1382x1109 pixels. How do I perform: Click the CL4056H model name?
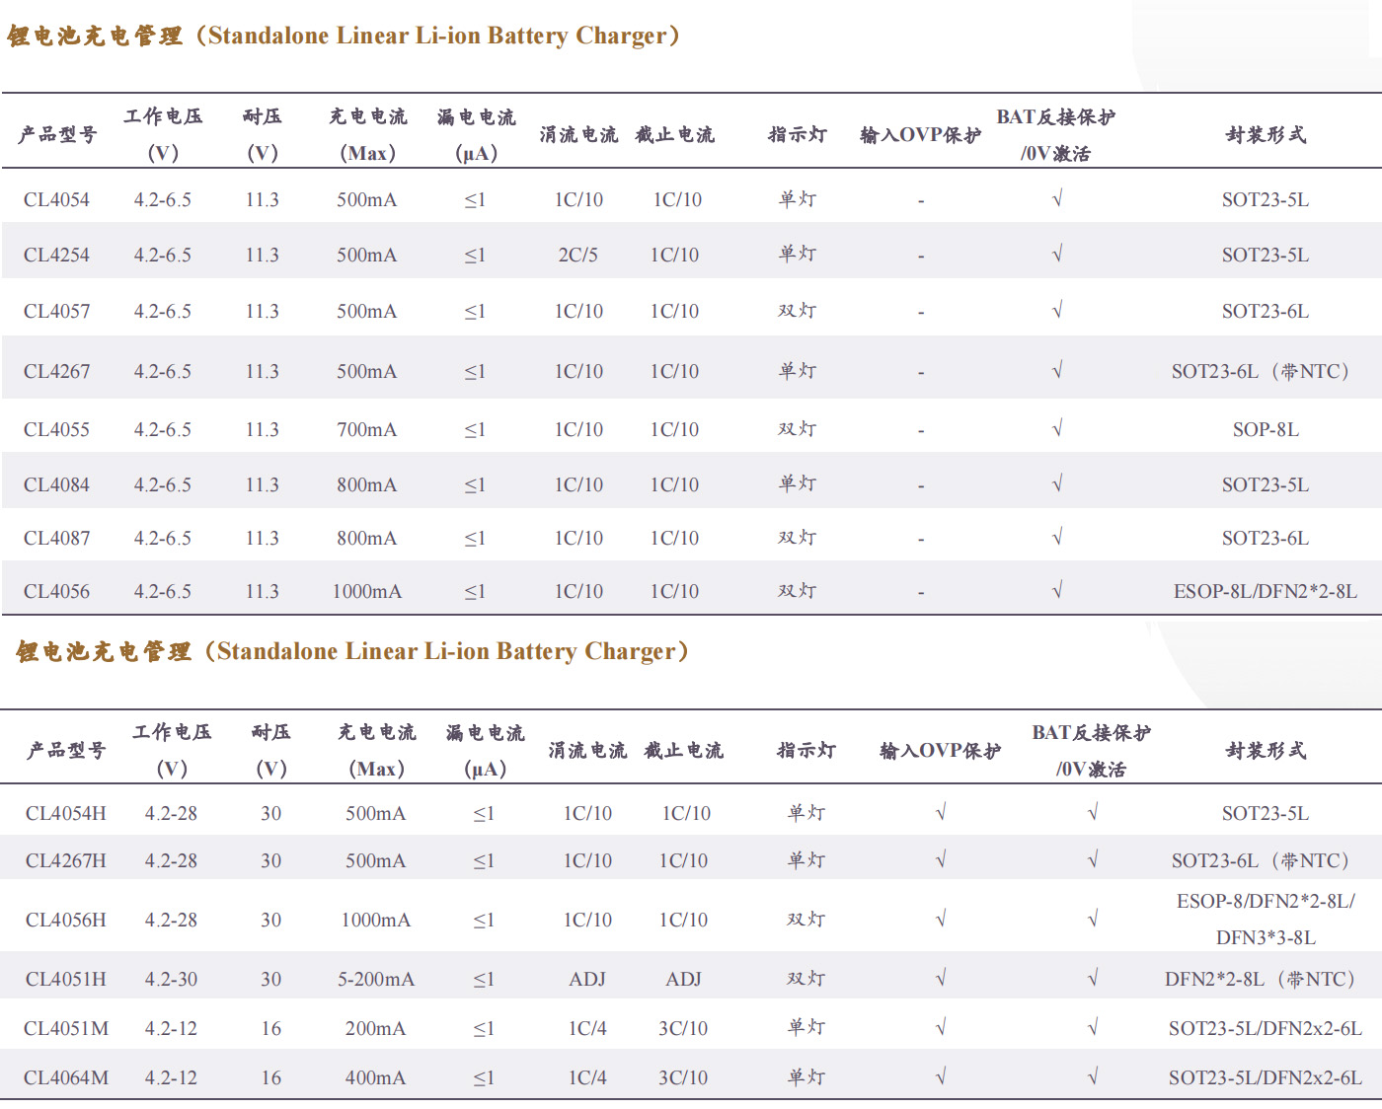pyautogui.click(x=65, y=921)
